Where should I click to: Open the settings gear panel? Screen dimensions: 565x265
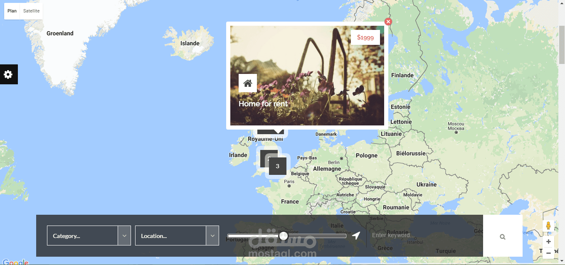9,74
